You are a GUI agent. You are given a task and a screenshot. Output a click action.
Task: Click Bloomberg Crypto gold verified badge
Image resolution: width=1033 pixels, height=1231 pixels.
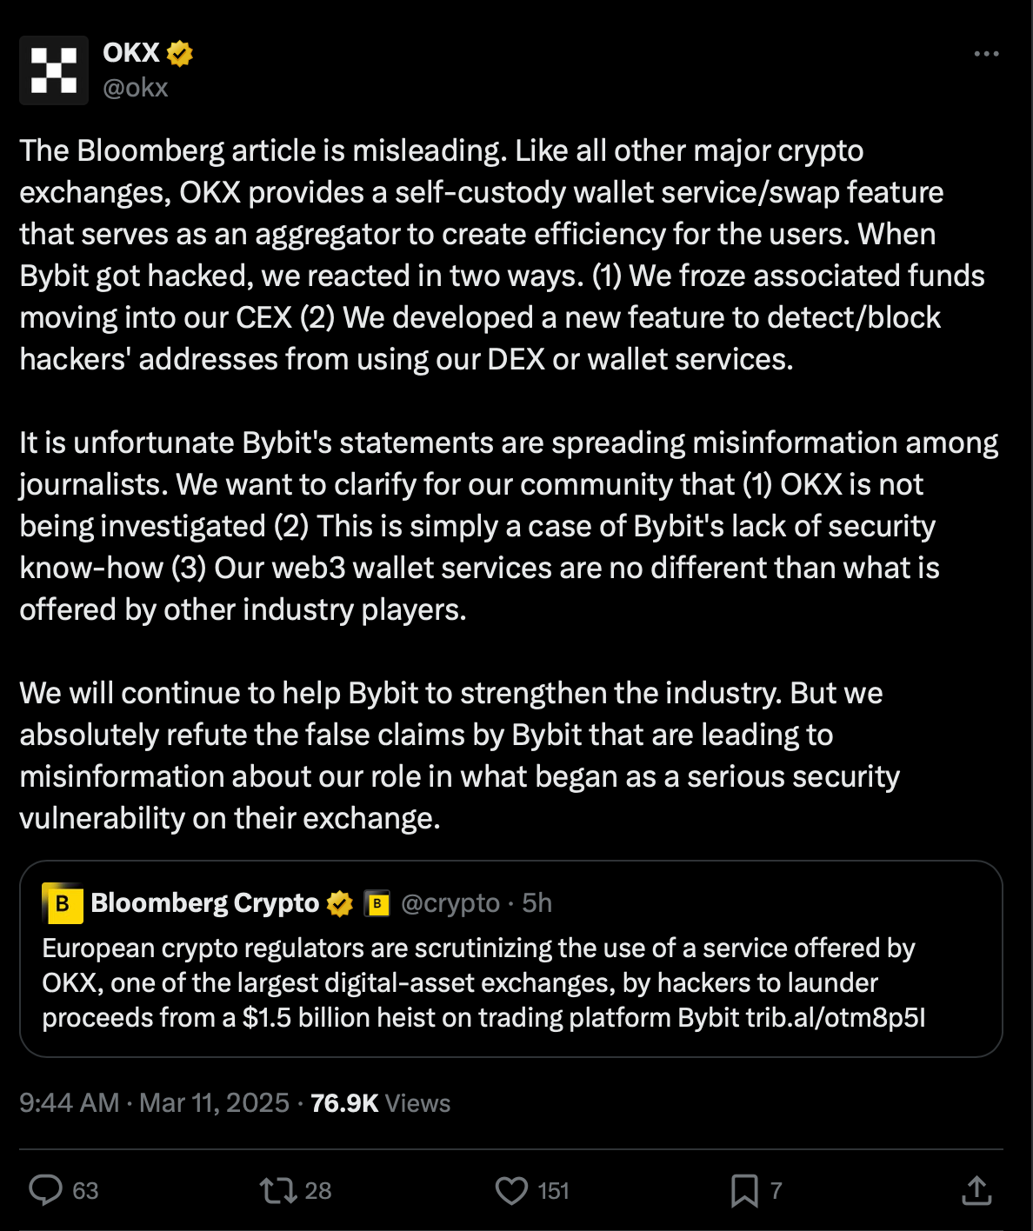[x=340, y=904]
